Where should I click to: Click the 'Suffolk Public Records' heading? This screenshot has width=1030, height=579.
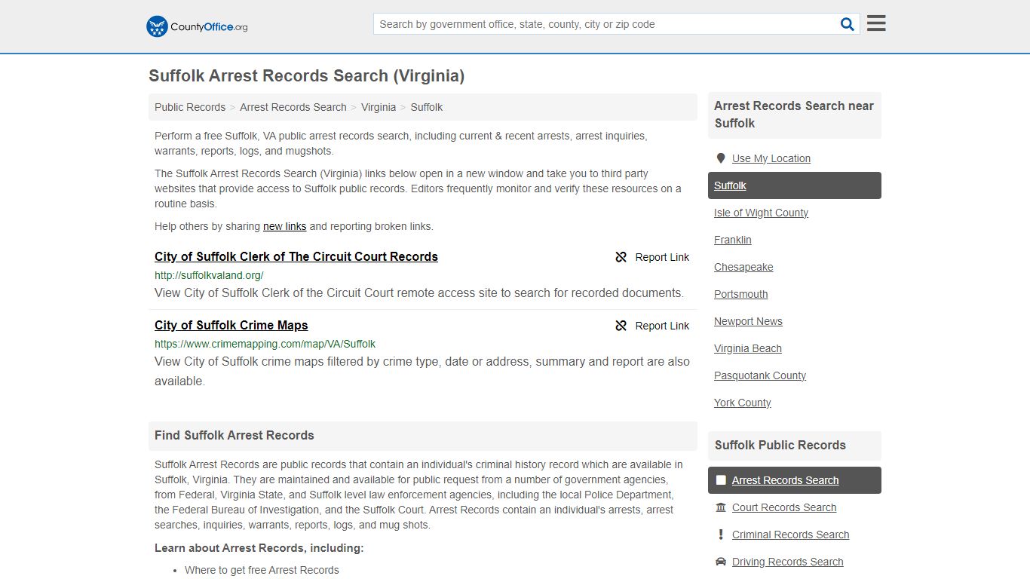click(x=780, y=445)
